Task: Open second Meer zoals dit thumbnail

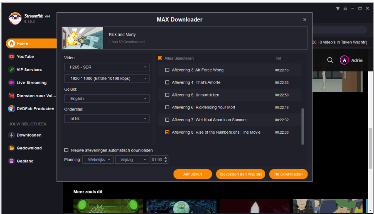Action: 181,206
